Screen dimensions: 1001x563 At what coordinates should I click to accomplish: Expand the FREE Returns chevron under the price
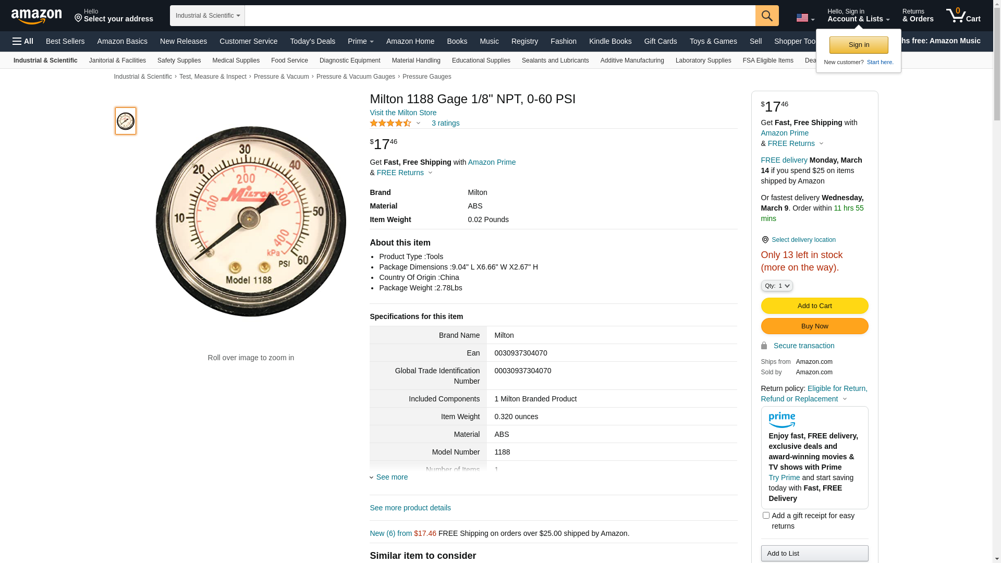[430, 173]
